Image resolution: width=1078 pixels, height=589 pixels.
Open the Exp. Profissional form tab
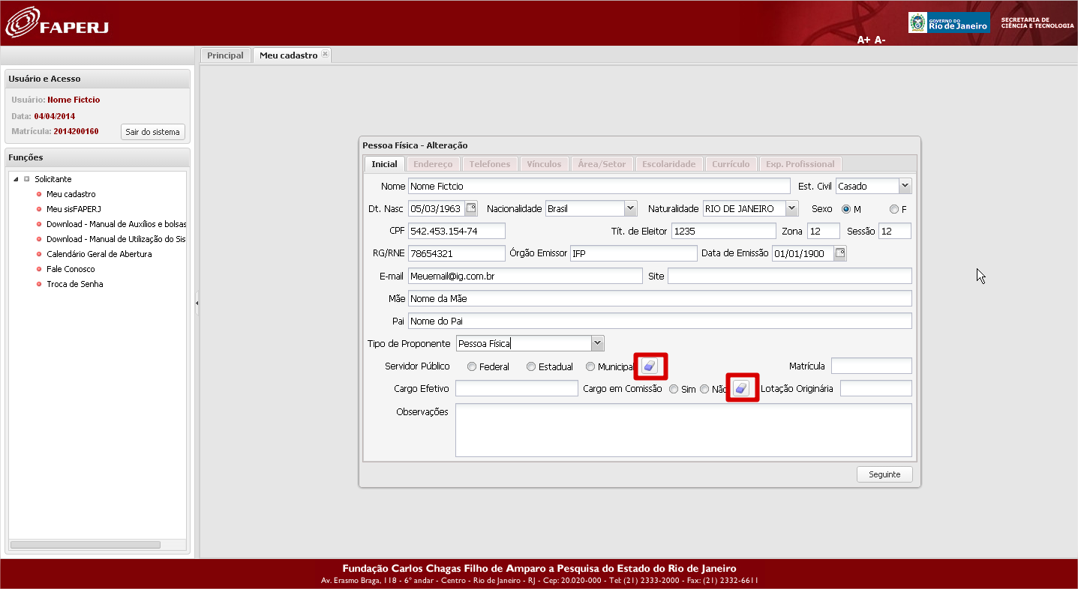(x=800, y=164)
